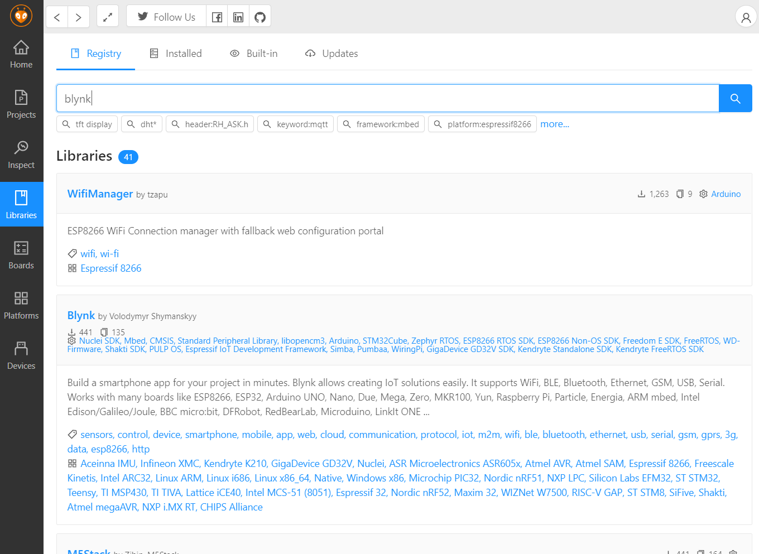Click the 'mobile' keyword tag

point(257,435)
